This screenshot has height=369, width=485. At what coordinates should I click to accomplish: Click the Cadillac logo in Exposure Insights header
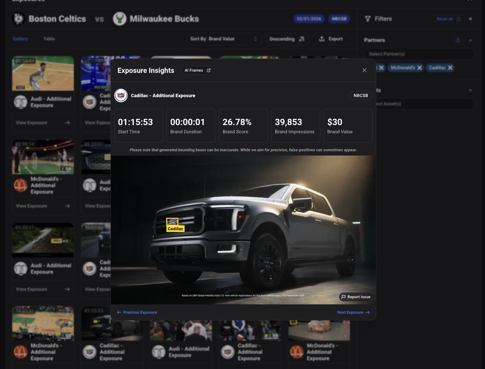click(x=121, y=96)
